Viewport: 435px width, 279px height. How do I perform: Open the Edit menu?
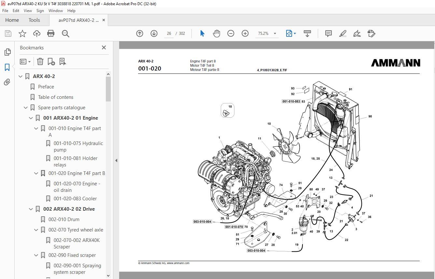click(16, 11)
